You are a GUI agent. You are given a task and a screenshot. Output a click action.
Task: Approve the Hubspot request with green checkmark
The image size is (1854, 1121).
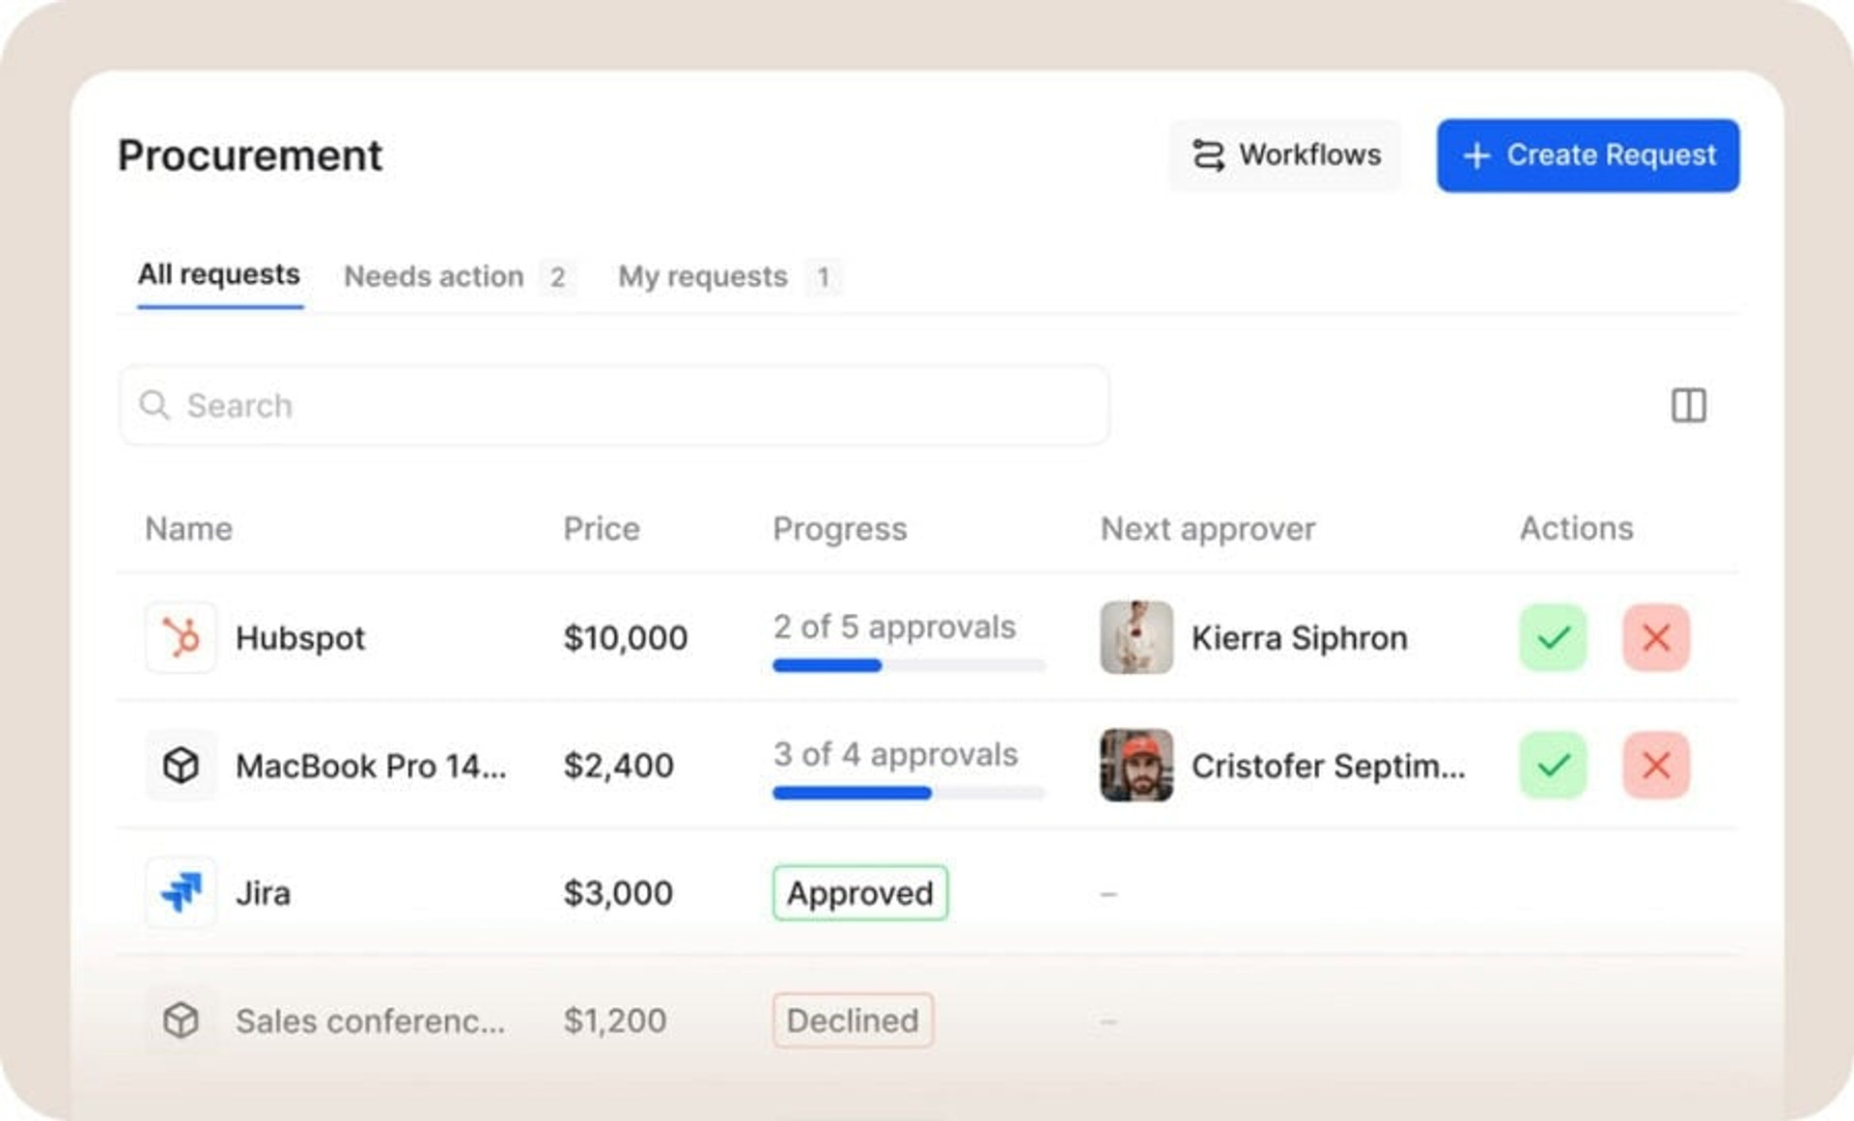coord(1553,637)
